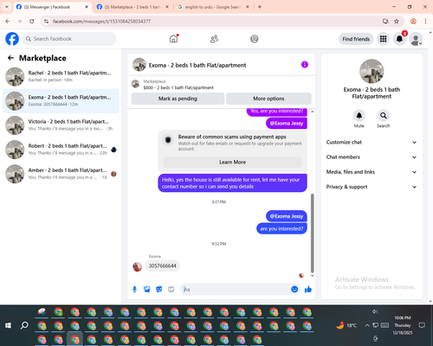Open the Menu grid icon
This screenshot has width=433, height=346.
pos(383,39)
